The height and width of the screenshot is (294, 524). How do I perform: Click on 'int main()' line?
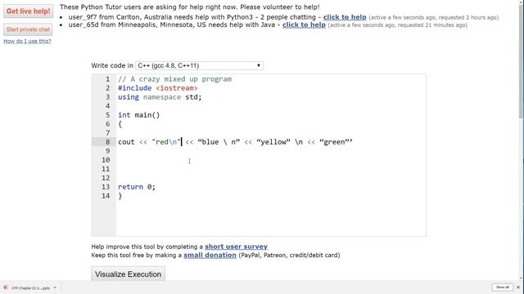(139, 115)
